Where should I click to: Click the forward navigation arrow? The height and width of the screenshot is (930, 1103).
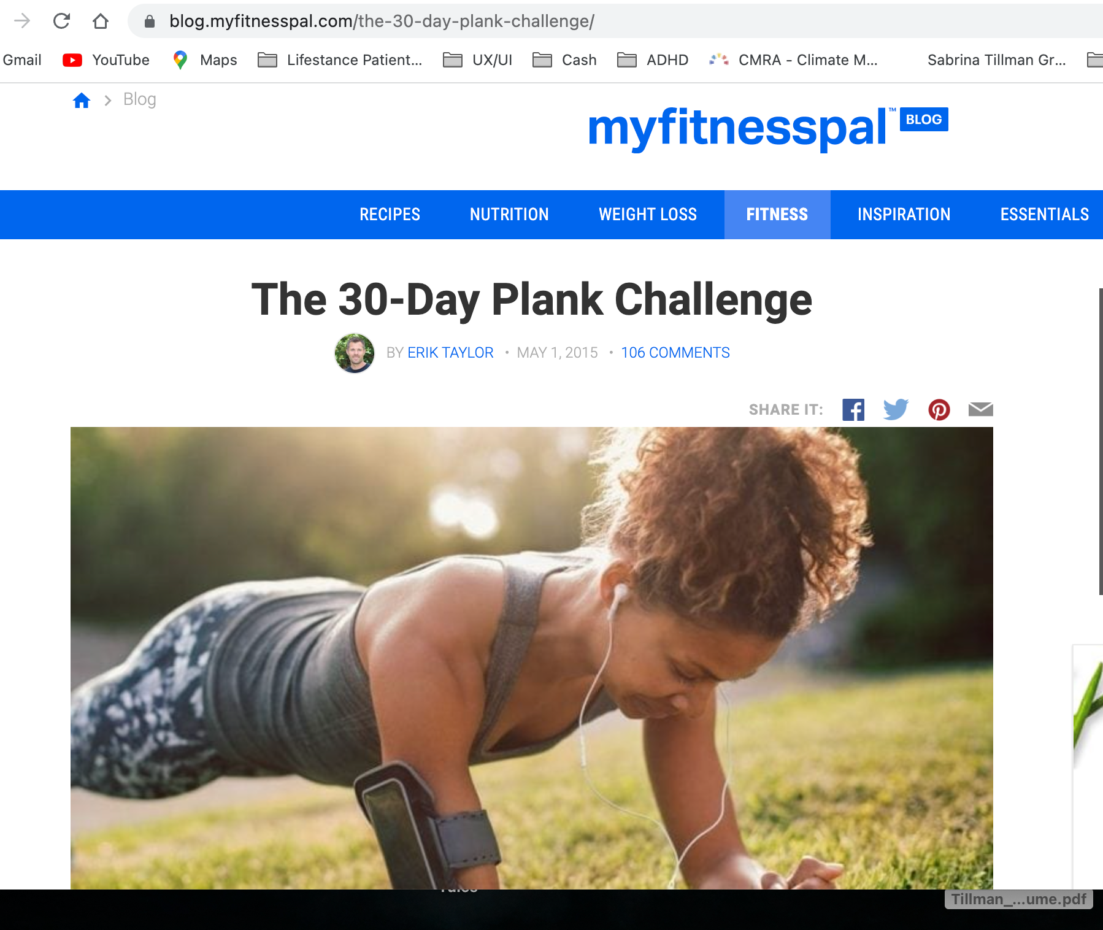(22, 21)
